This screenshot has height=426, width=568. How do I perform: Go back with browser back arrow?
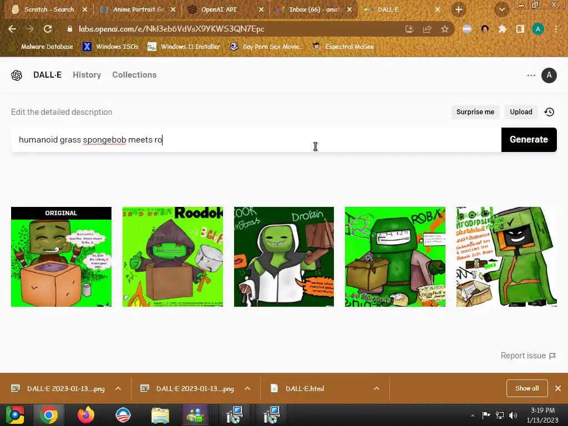12,29
